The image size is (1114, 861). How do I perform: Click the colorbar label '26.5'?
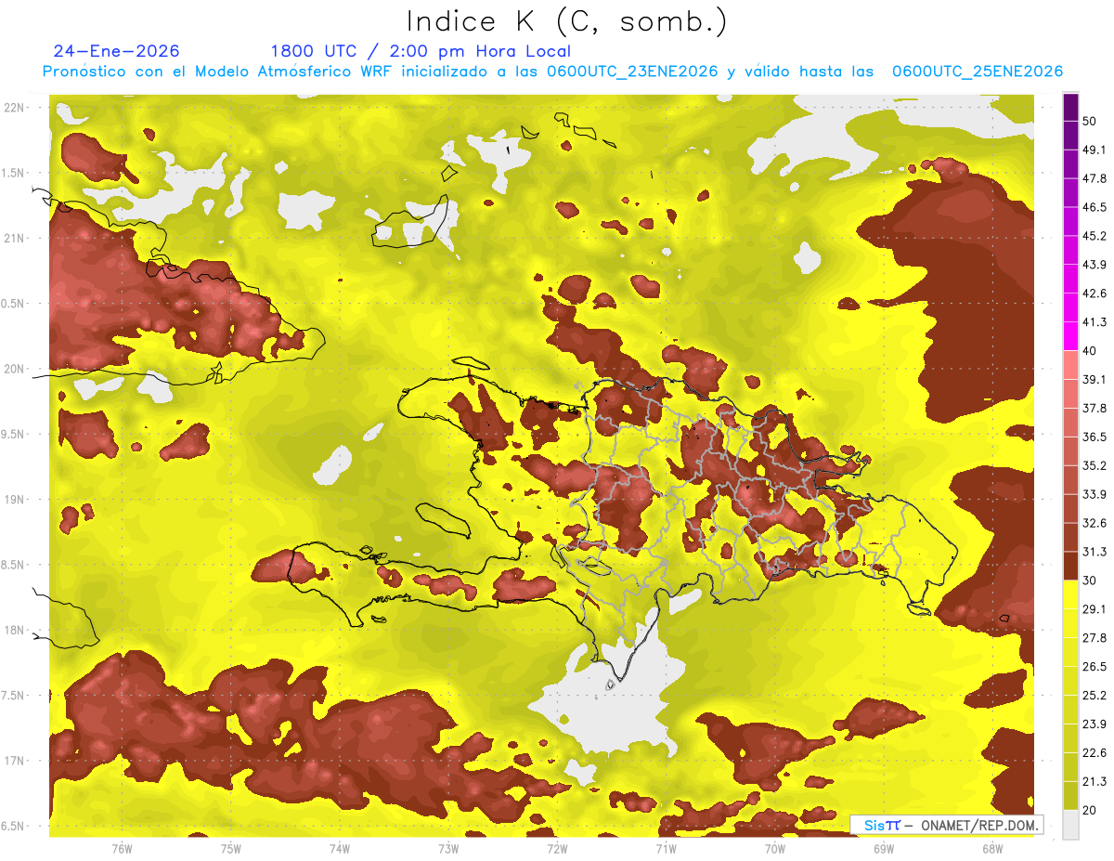pyautogui.click(x=1095, y=666)
